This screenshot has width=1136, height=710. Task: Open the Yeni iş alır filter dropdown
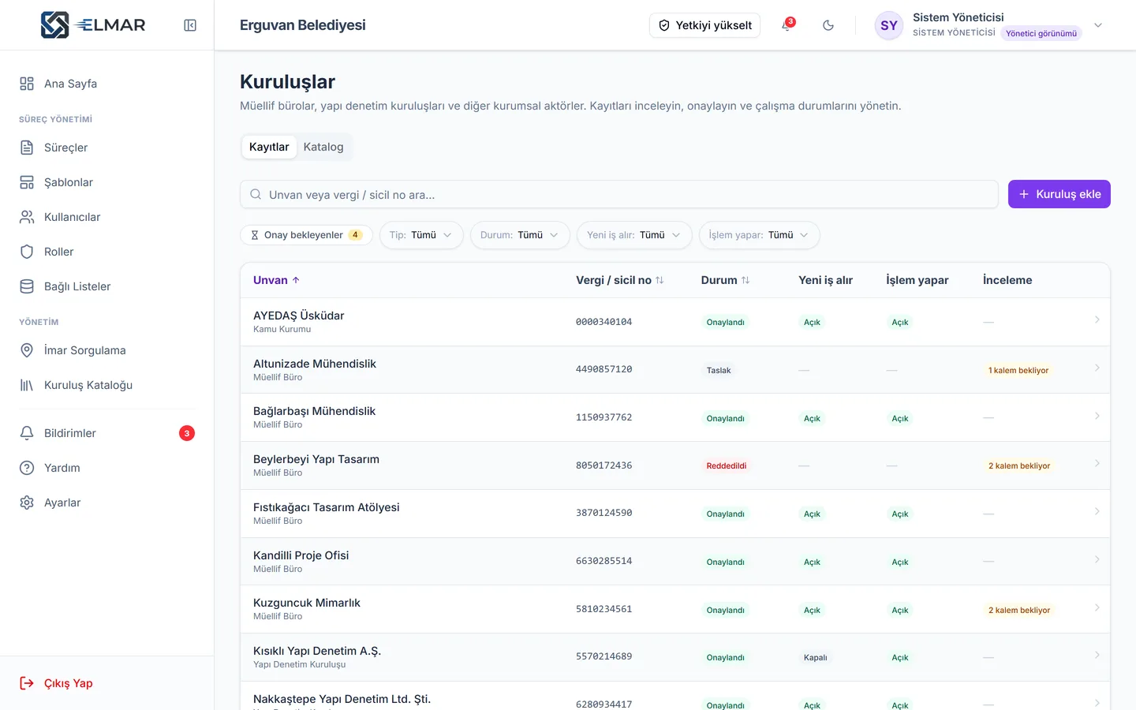tap(634, 235)
